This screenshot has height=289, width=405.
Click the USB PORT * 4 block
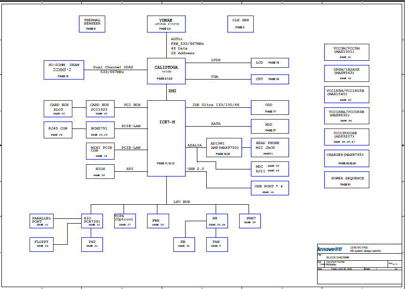pos(270,188)
